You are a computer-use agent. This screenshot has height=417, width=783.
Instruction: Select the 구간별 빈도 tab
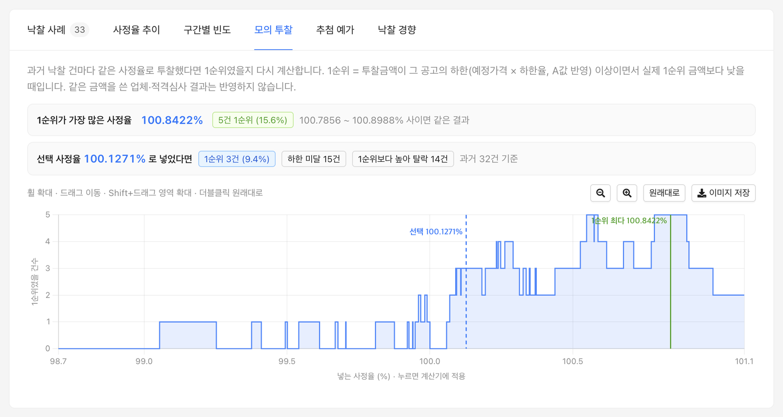[207, 30]
